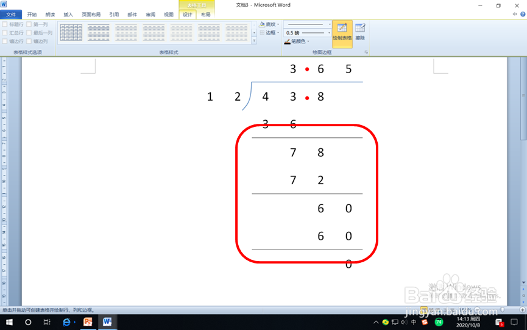Open the Action Center notification icon

click(514, 322)
